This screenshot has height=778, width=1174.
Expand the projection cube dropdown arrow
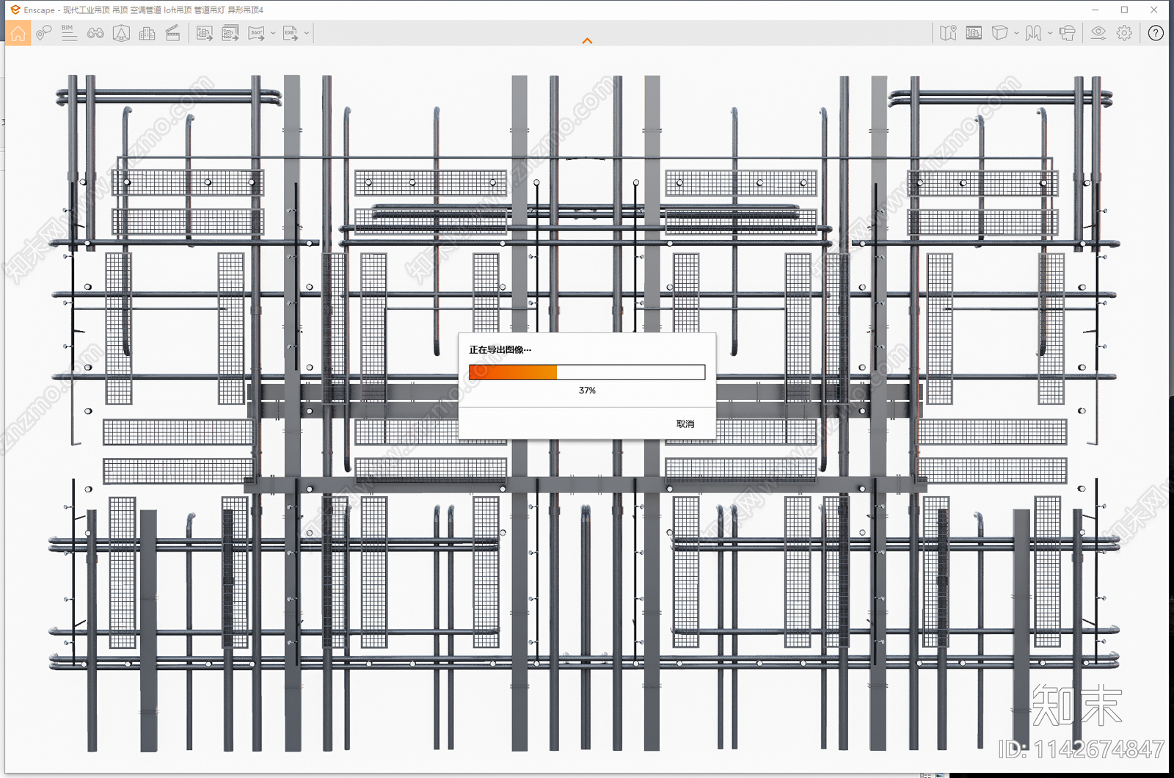click(1016, 33)
